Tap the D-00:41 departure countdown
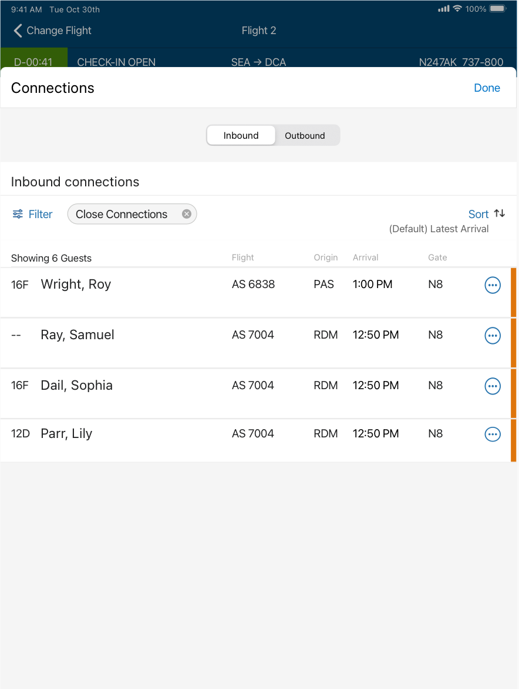 (x=33, y=62)
